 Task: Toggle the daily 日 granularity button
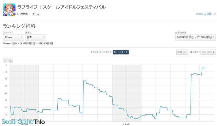(185, 52)
